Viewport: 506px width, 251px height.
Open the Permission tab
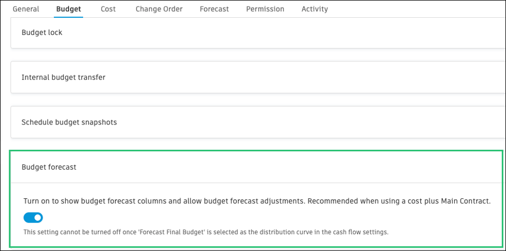(265, 9)
